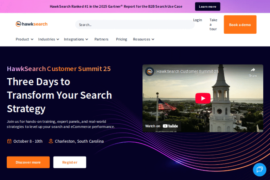Image resolution: width=270 pixels, height=180 pixels.
Task: Open the Login link
Action: point(197,20)
